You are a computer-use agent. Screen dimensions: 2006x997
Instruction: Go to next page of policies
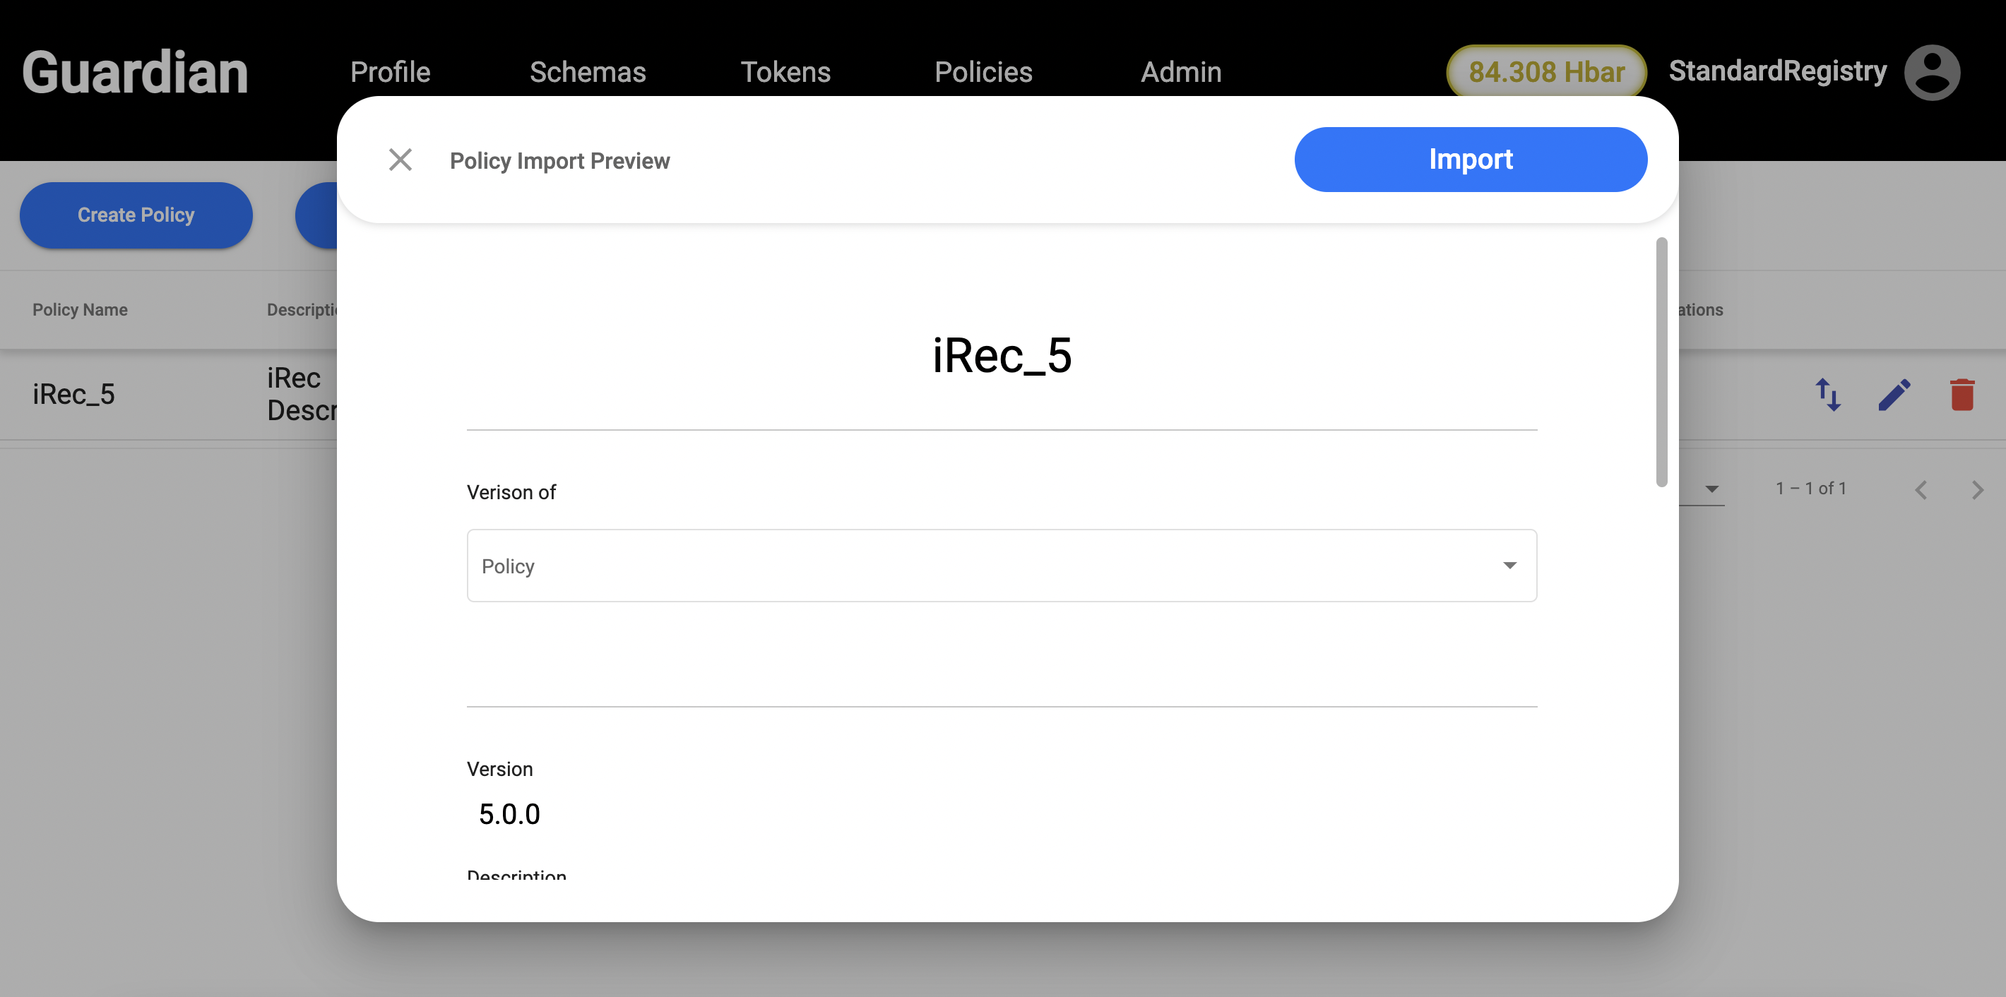point(1977,489)
